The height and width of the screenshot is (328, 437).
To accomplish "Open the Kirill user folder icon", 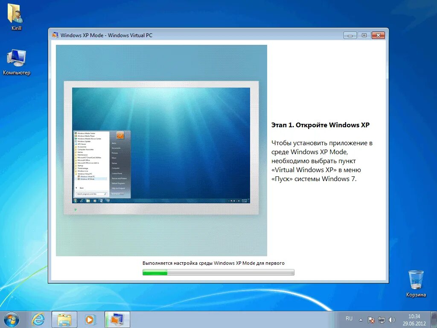I will tap(16, 17).
